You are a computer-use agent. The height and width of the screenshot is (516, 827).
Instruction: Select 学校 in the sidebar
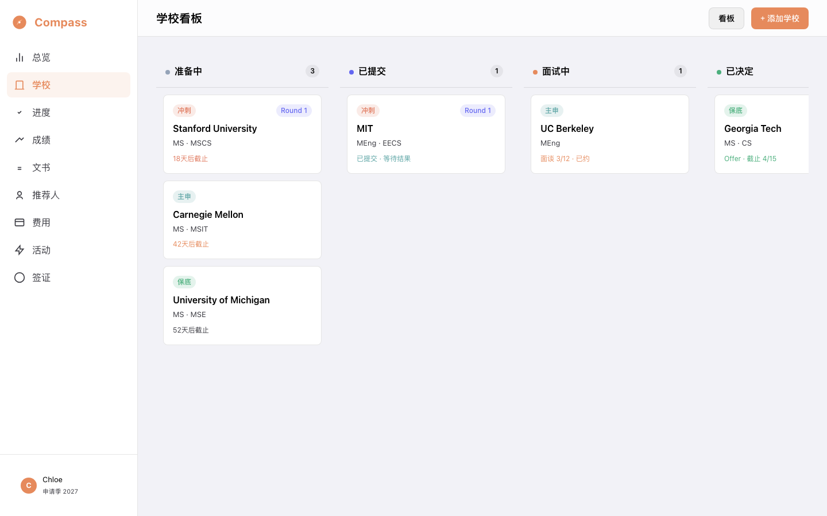pyautogui.click(x=68, y=85)
